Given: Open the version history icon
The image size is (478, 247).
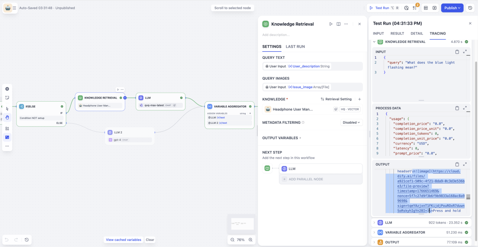Looking at the screenshot, I should [x=470, y=8].
